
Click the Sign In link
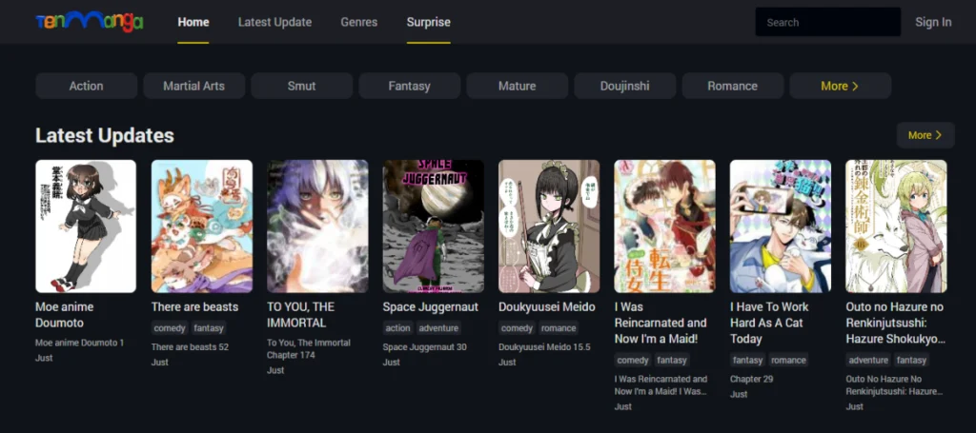(933, 23)
